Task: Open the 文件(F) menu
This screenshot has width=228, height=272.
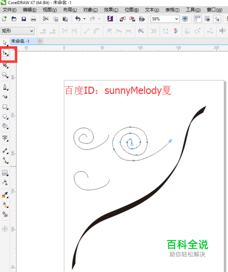Action: (x=10, y=10)
